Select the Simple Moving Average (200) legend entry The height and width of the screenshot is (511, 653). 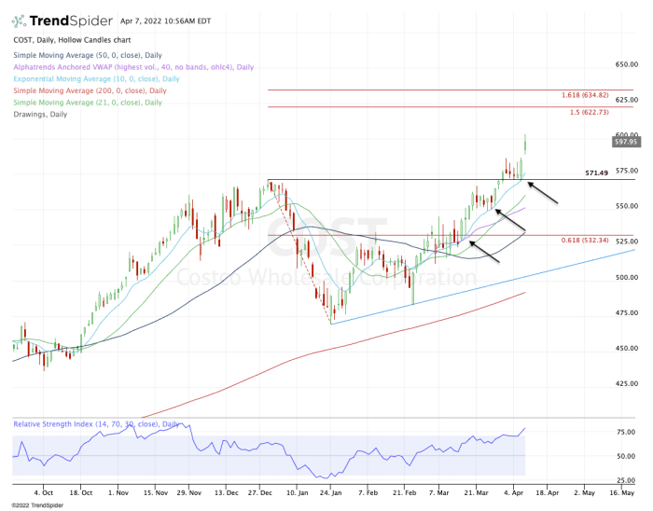90,90
